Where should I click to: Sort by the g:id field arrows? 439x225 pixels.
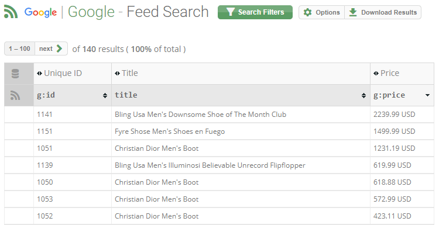pos(105,96)
